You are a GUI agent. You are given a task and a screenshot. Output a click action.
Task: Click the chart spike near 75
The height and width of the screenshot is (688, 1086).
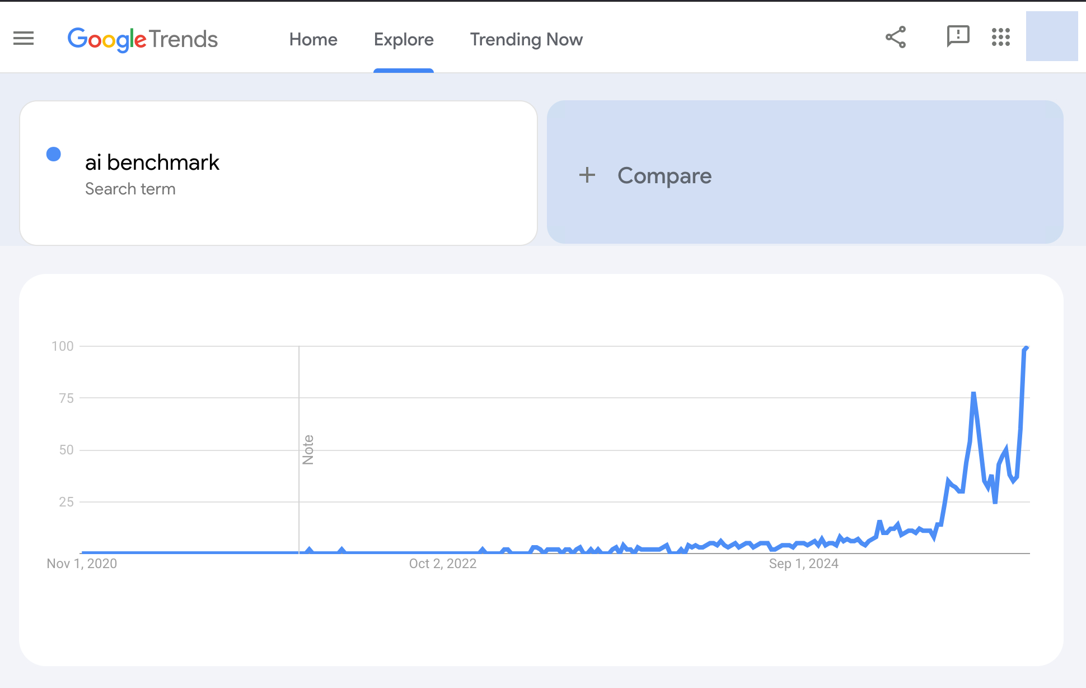(973, 394)
